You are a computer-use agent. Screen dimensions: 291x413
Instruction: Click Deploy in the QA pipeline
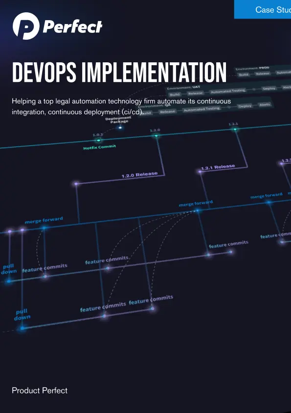pos(245,106)
